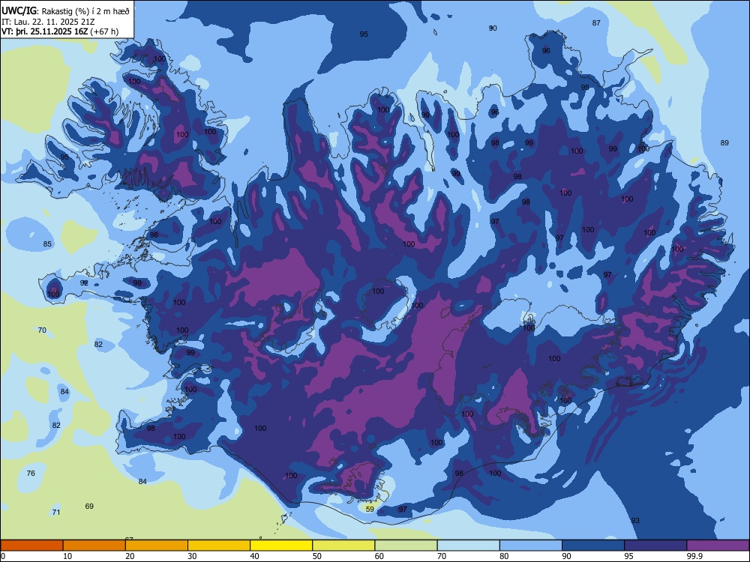The image size is (750, 562).
Task: Click the light orange 20–30 legend swatch
Action: pos(157,546)
